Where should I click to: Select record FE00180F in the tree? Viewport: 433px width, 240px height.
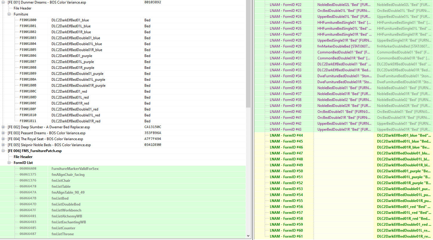pos(123,109)
